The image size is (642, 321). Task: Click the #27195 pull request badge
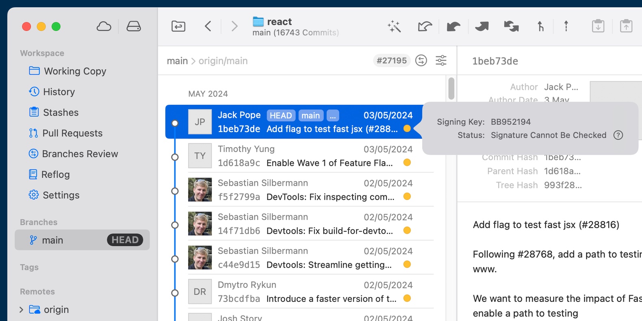(x=391, y=61)
